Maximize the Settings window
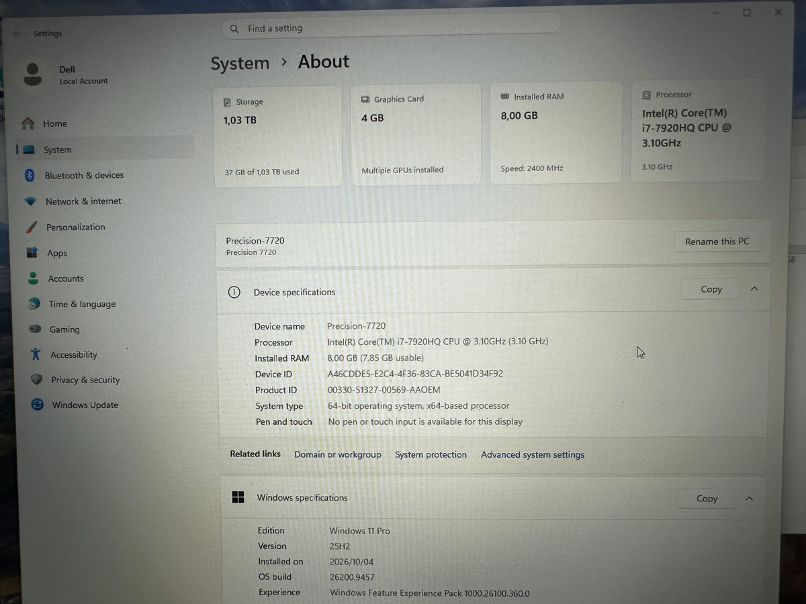This screenshot has width=806, height=604. (747, 13)
